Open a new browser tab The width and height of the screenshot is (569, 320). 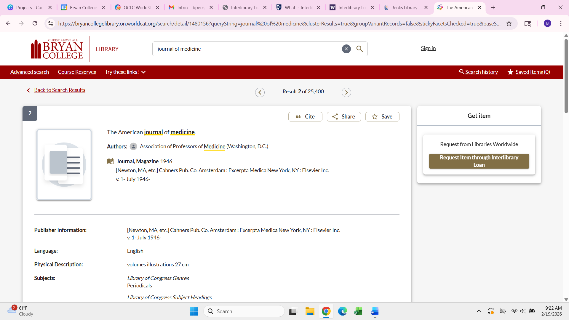pyautogui.click(x=493, y=7)
